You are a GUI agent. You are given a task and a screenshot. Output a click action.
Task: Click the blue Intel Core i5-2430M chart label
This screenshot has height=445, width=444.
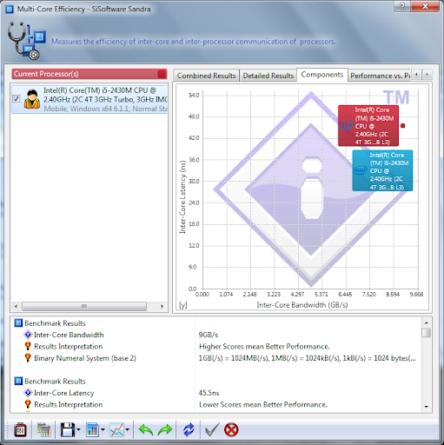coord(382,170)
